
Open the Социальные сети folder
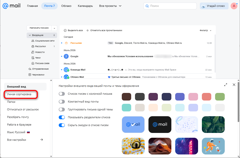click(43, 41)
